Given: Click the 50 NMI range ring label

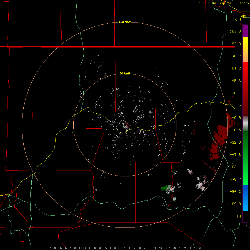Looking at the screenshot, I should 125,74.
